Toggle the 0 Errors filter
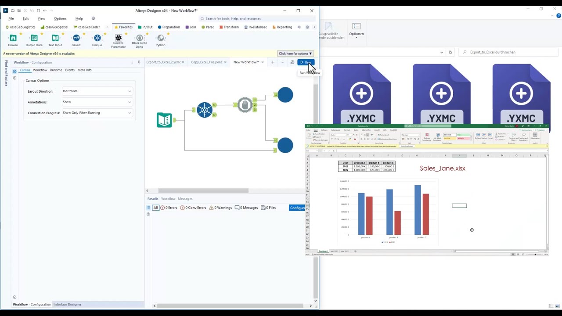 tap(169, 208)
